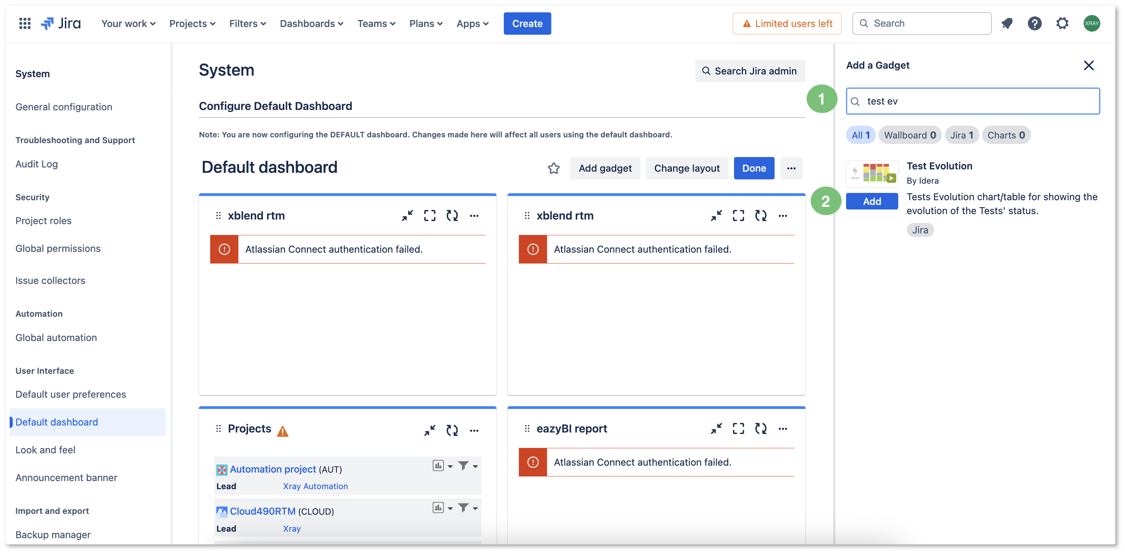Grab the drag handle of eazyBI report gadget
The width and height of the screenshot is (1125, 554).
527,429
